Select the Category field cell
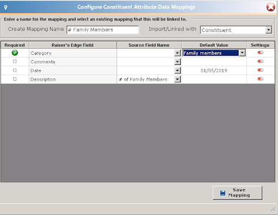 click(73, 53)
